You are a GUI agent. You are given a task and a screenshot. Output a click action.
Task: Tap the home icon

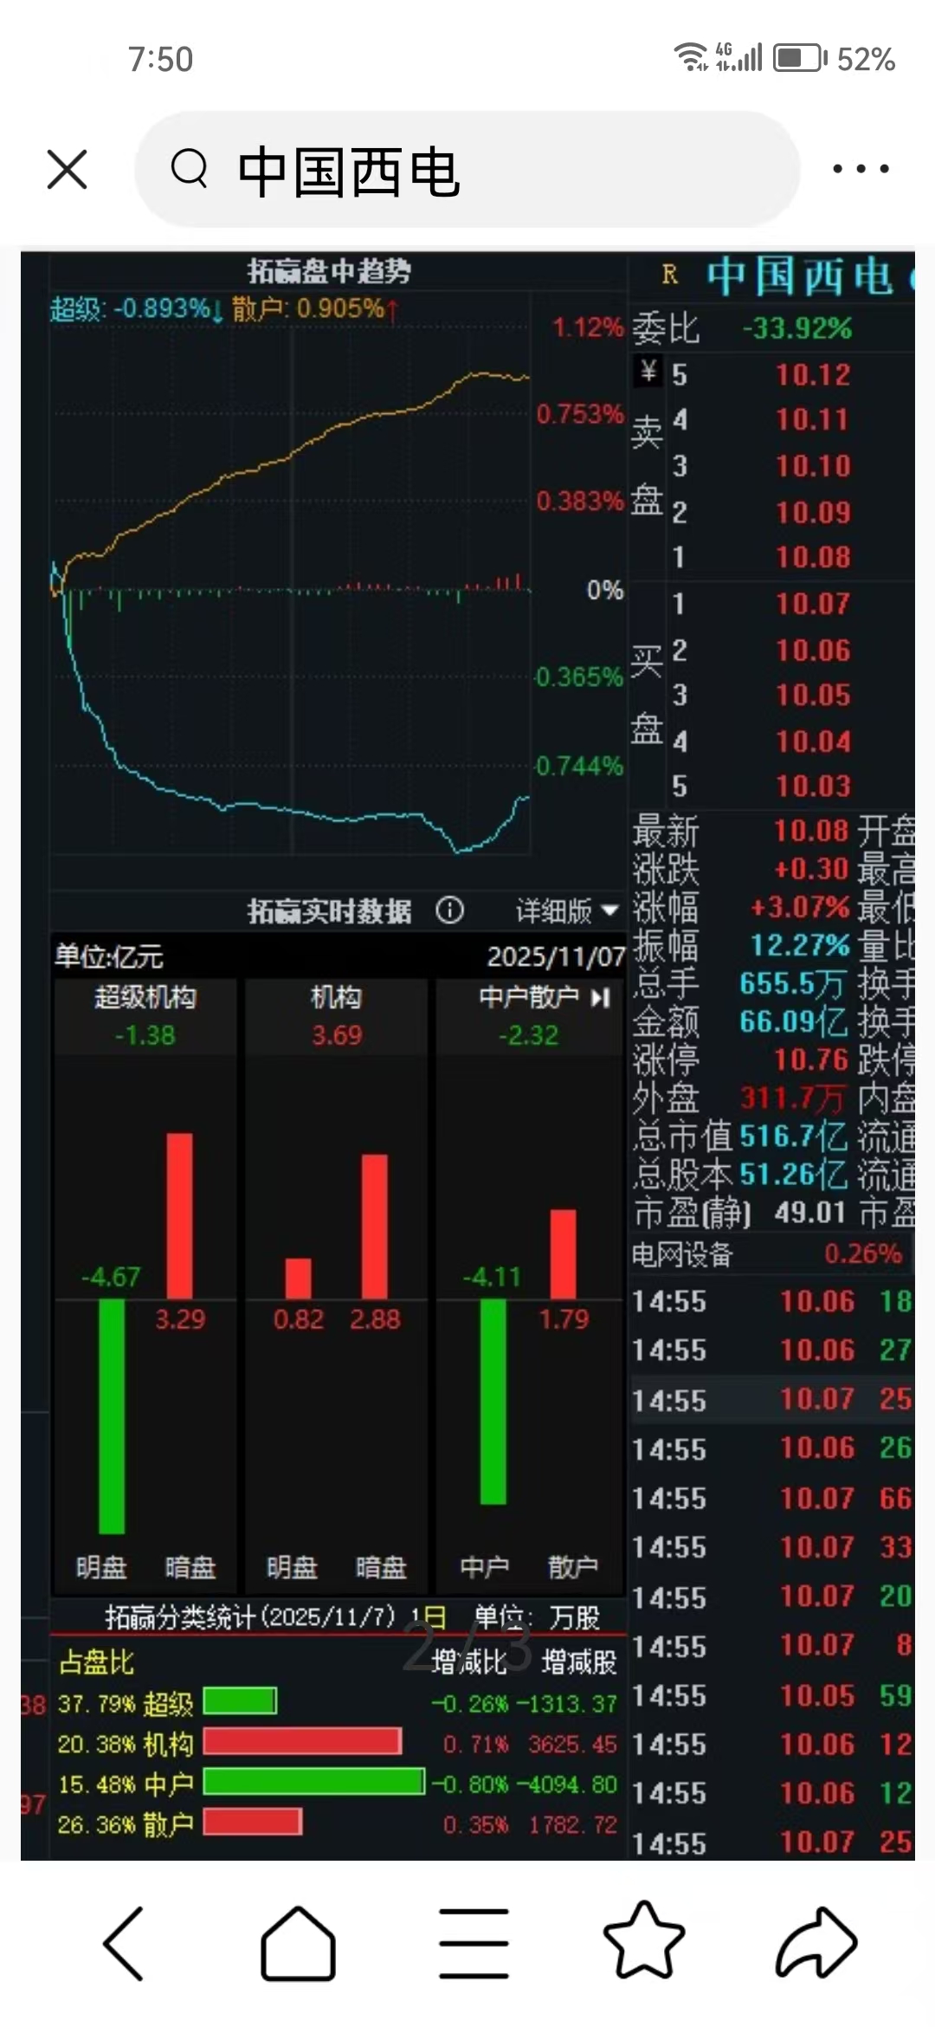coord(298,1944)
